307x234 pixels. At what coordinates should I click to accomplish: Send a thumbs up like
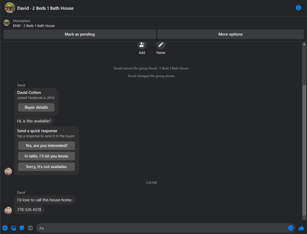(x=301, y=228)
